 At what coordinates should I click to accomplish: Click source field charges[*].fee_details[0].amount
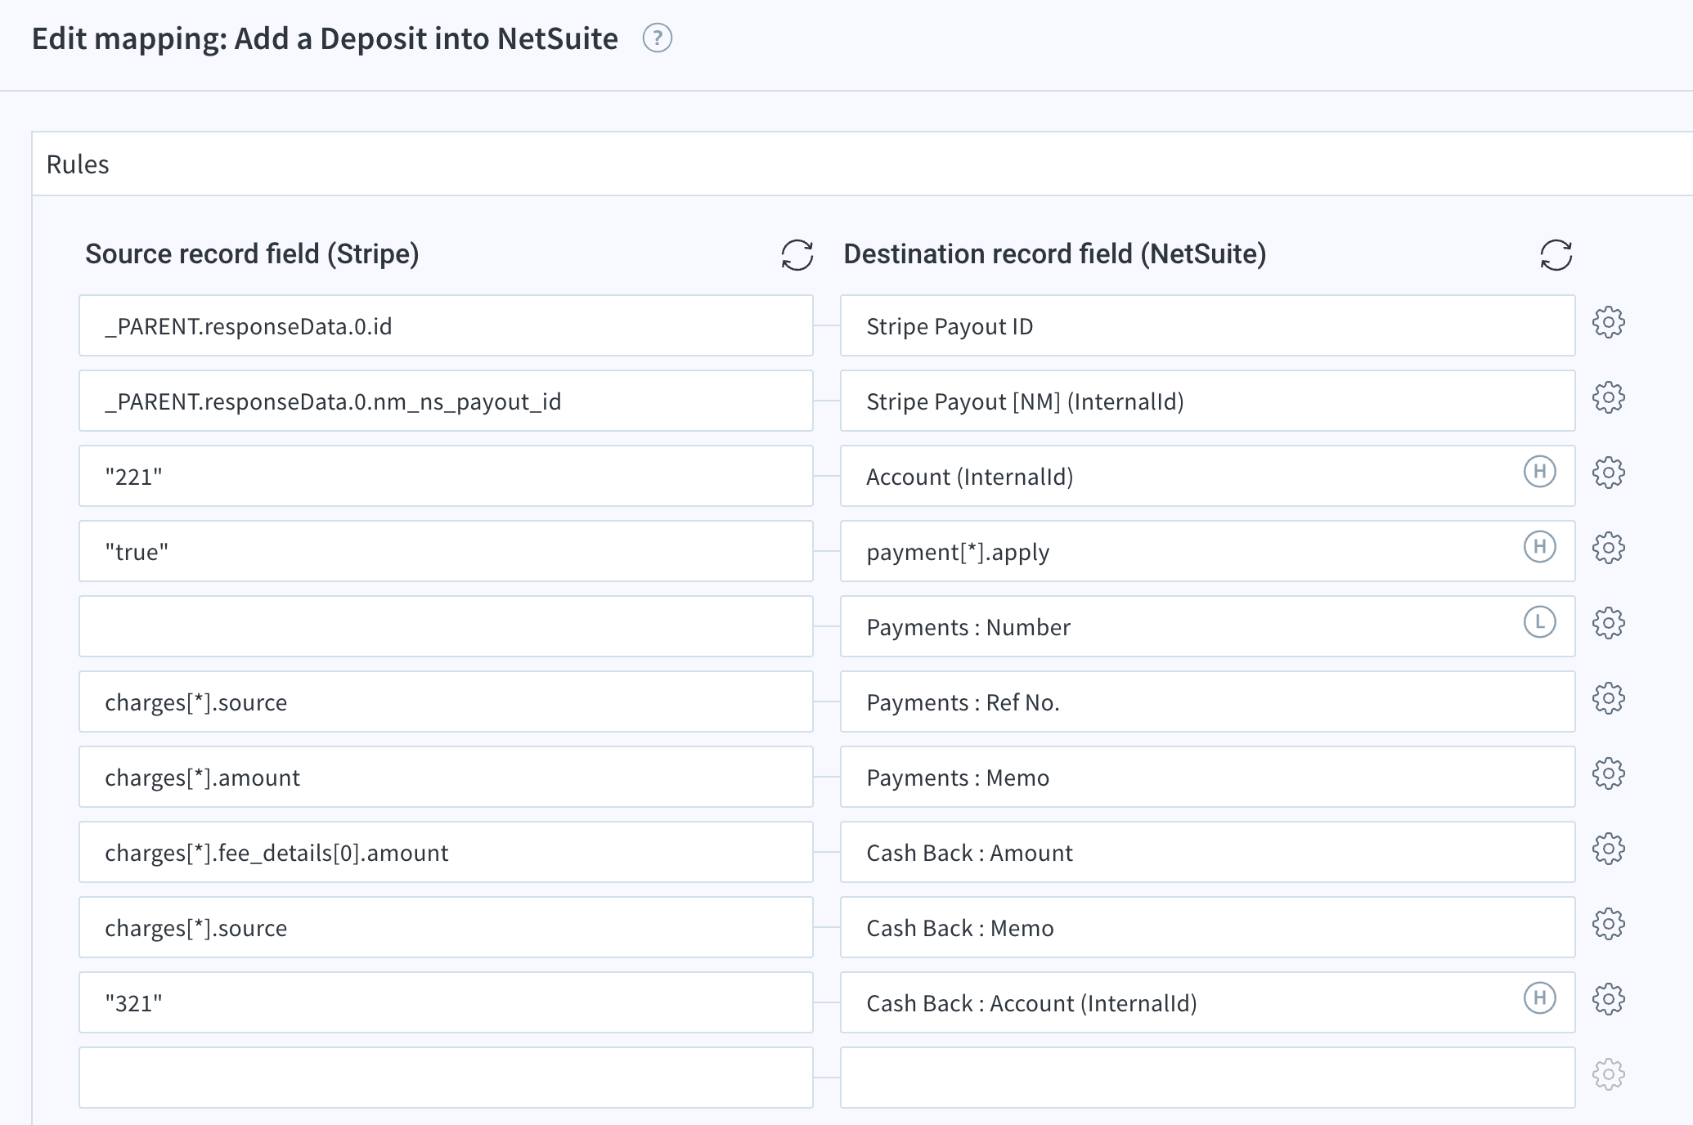(446, 852)
